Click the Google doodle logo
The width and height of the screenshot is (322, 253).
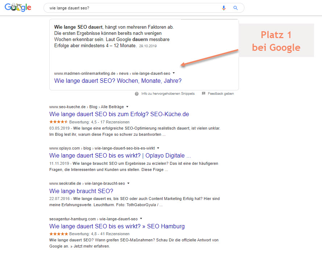18,7
